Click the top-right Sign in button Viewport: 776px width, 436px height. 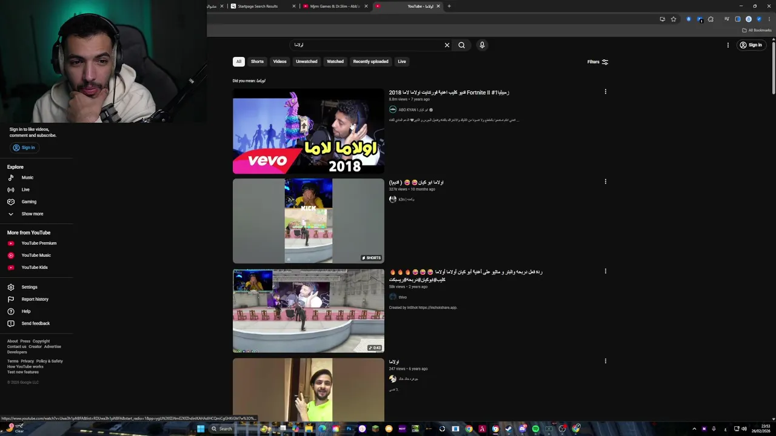click(751, 45)
